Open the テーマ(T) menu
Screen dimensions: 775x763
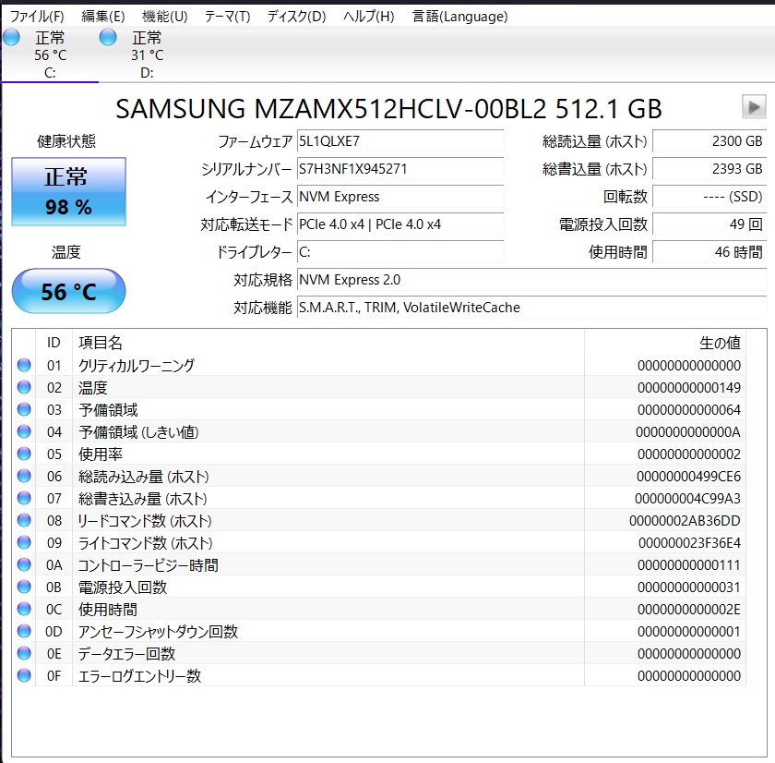[227, 17]
